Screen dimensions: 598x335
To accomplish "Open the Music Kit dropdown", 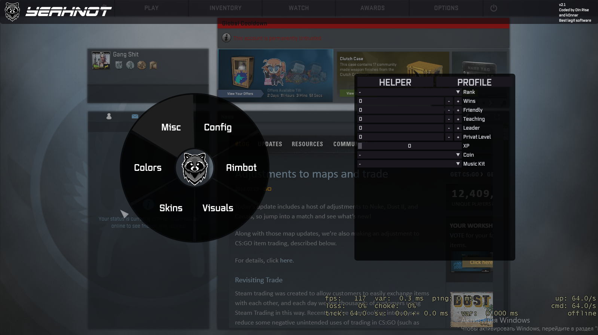I will [409, 164].
